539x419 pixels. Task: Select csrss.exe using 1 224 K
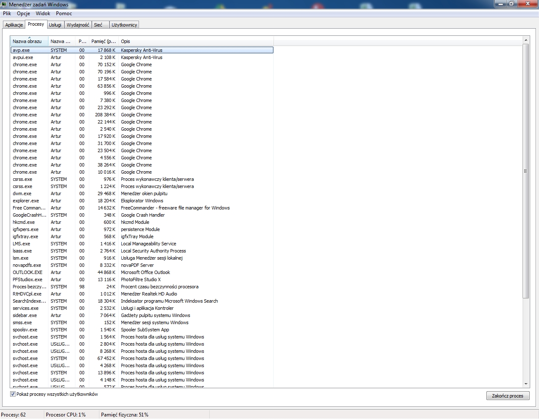click(142, 186)
